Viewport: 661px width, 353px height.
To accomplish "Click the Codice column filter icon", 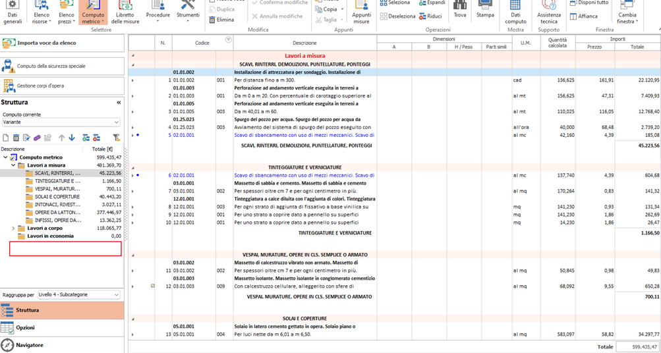I will click(228, 40).
